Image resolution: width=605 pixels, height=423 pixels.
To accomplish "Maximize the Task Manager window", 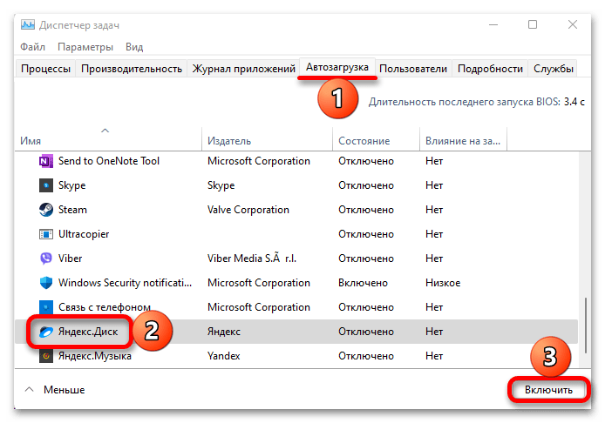I will [533, 25].
